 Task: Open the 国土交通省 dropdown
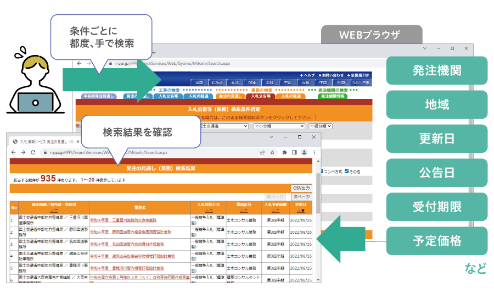[x=224, y=126]
